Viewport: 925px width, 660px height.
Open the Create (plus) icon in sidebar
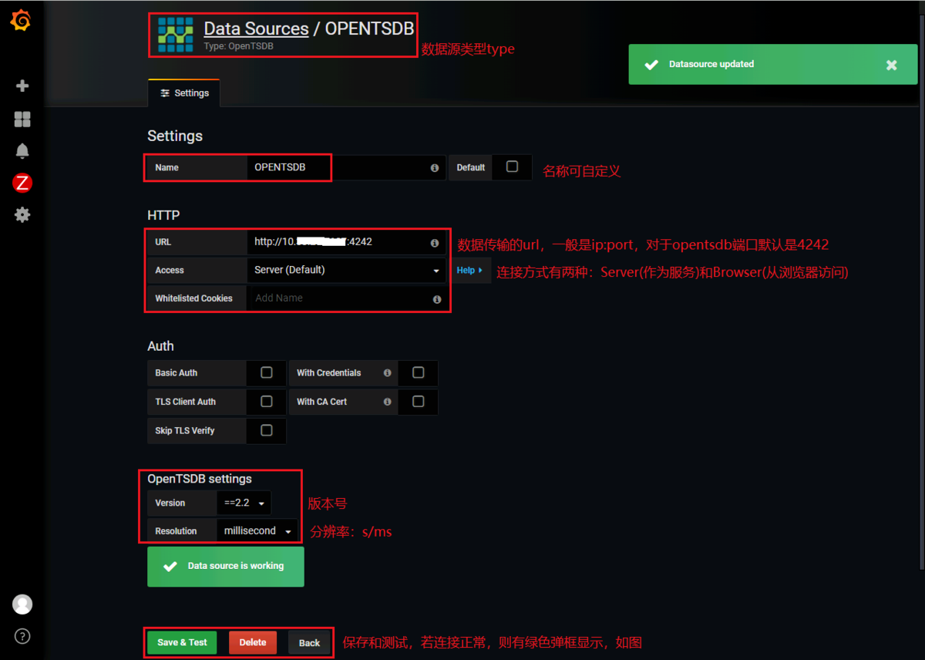[x=22, y=86]
